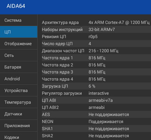Screen dimensions: 151x140
Task: Click the 216 - 1200 МГц value
Action: [x=103, y=51]
